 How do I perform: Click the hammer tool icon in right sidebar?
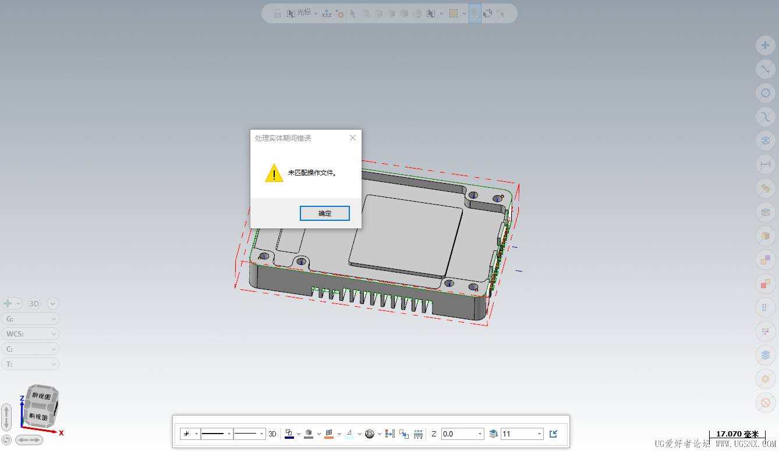tap(765, 188)
